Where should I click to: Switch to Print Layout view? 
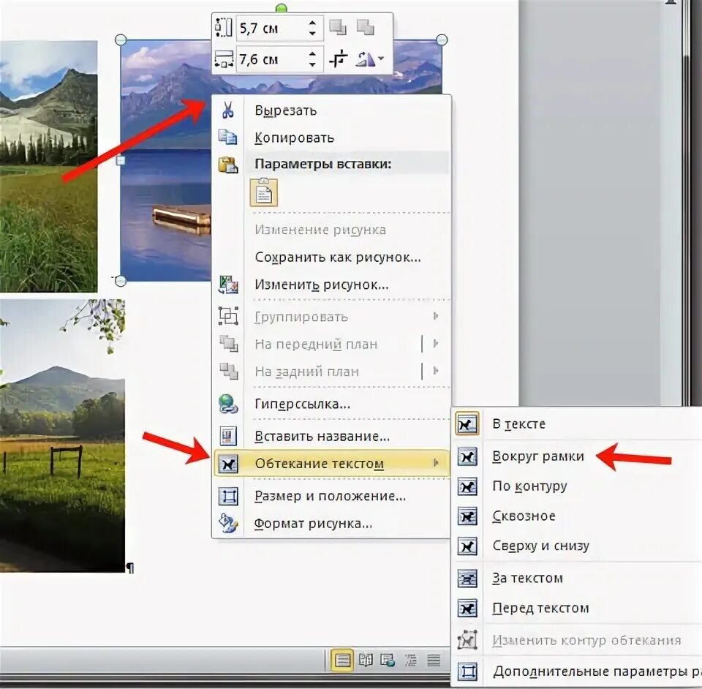tap(342, 660)
